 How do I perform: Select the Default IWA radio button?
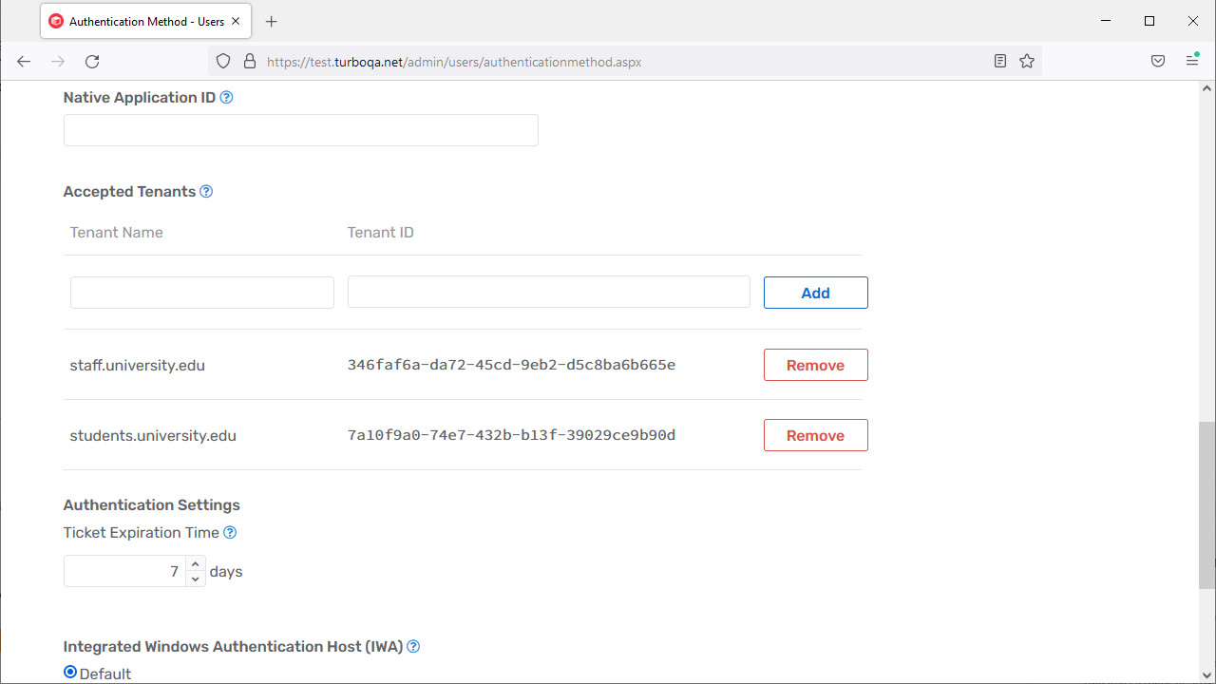point(70,673)
